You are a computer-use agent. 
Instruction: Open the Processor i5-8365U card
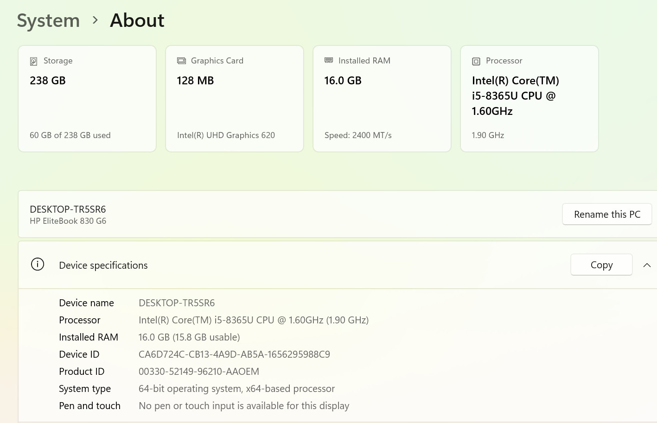tap(529, 99)
